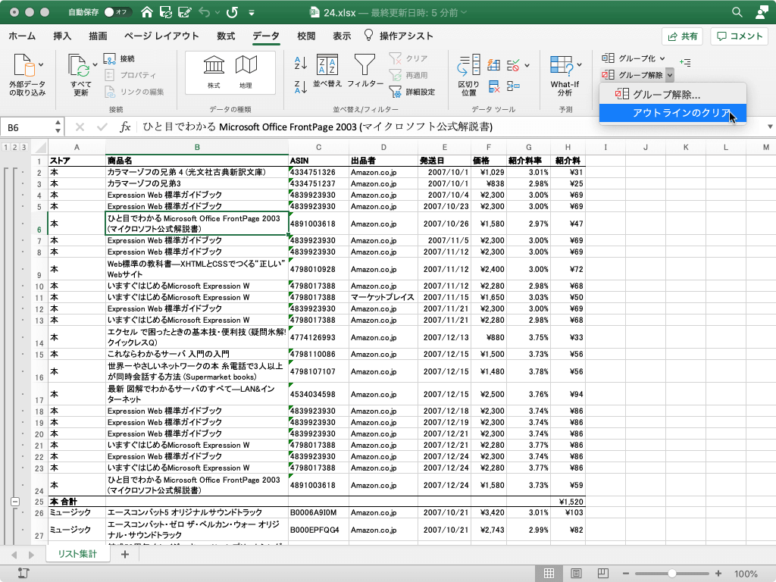
Task: Open the 数式 ribbon tab
Action: [225, 36]
